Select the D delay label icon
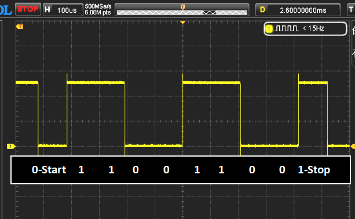355x219 pixels. click(x=262, y=10)
